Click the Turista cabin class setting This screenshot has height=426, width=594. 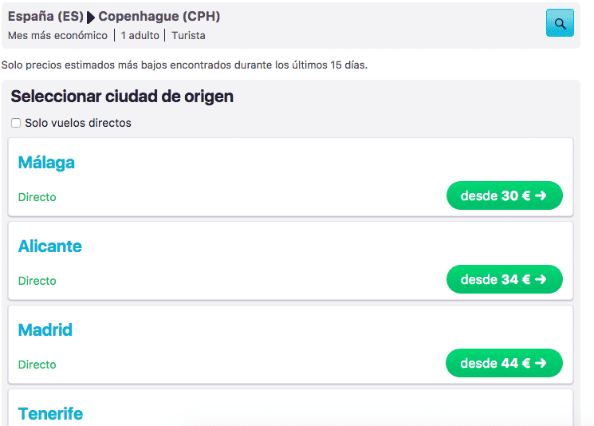tap(188, 36)
